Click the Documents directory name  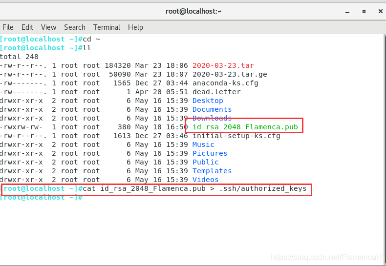click(x=212, y=110)
